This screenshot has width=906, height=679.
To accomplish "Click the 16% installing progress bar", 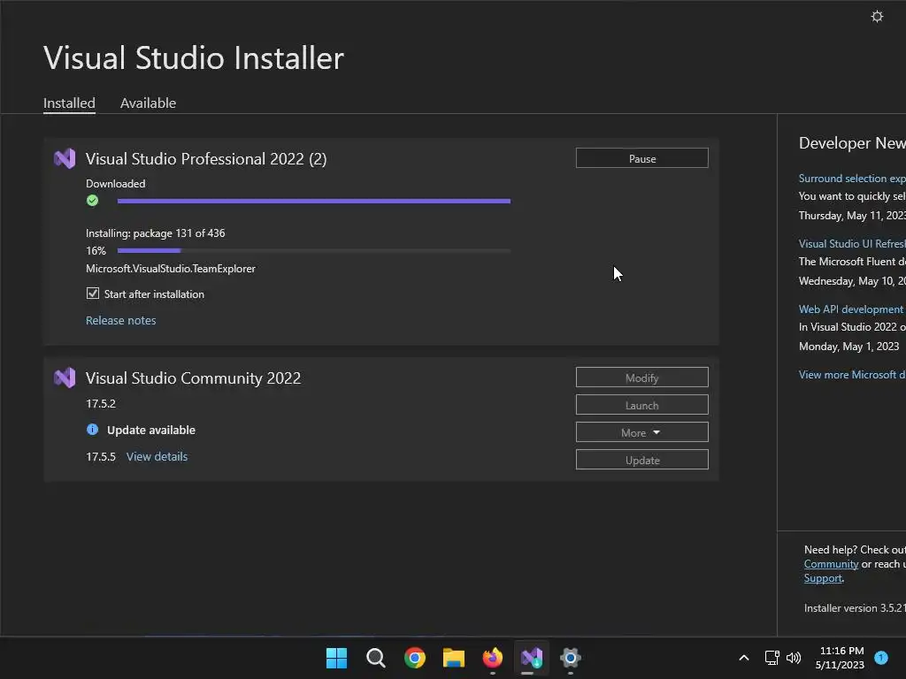I will 314,250.
